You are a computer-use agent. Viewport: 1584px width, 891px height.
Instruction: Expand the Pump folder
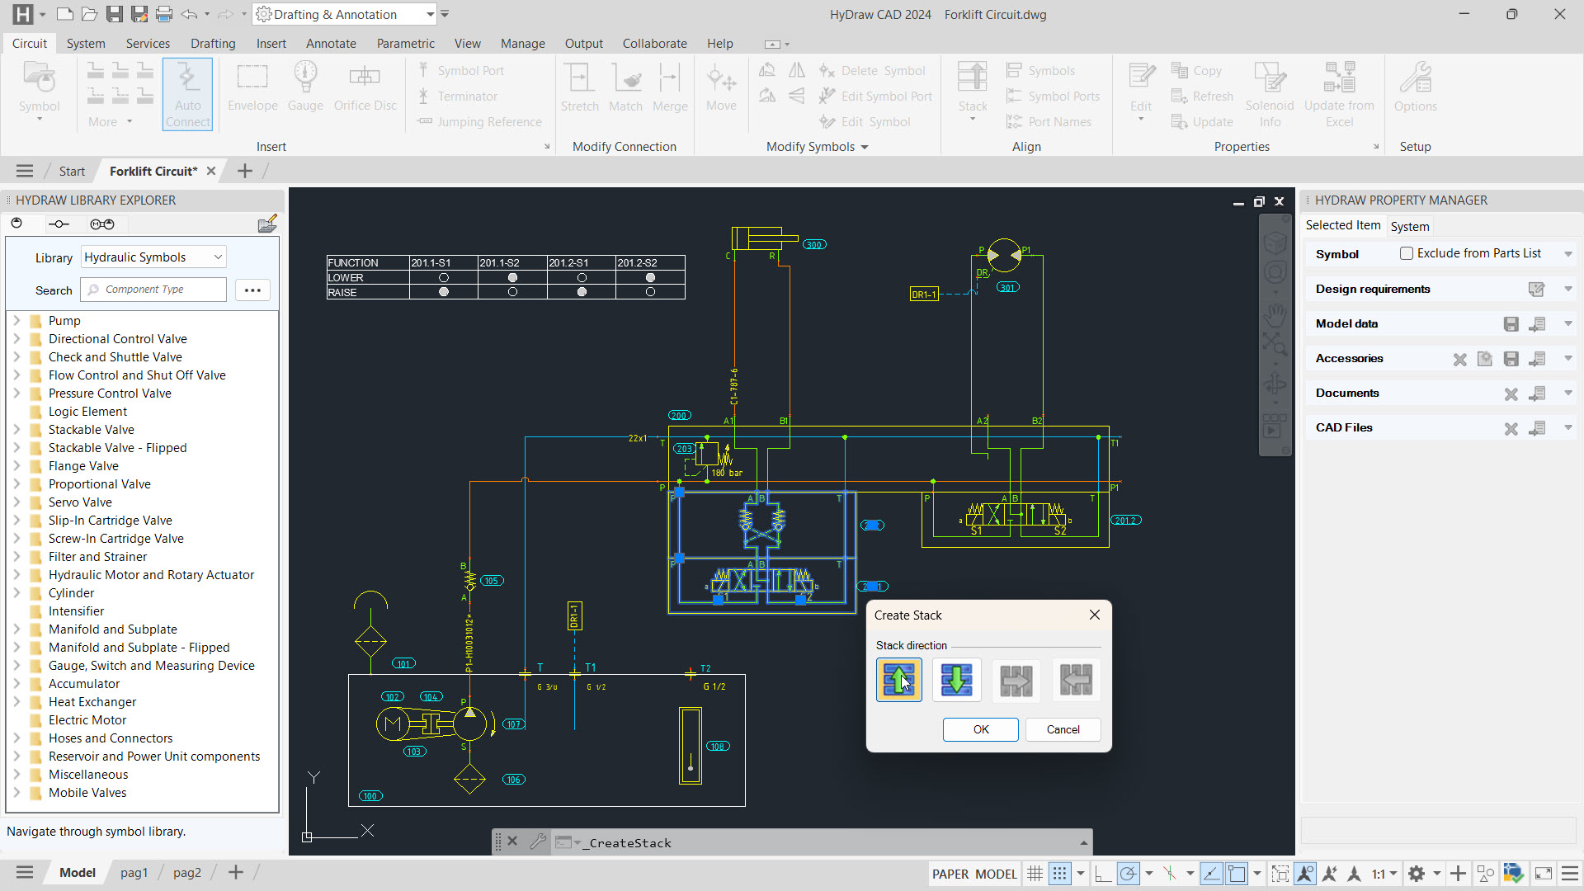click(x=16, y=320)
